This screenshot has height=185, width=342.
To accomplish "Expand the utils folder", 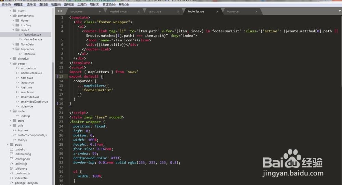I will [x=10, y=125].
